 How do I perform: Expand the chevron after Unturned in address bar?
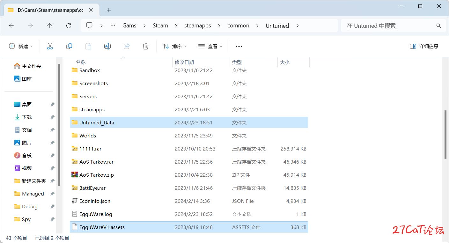[x=298, y=26]
